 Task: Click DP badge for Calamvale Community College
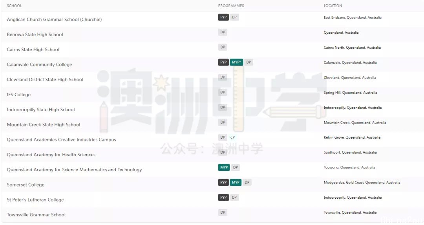click(x=249, y=62)
